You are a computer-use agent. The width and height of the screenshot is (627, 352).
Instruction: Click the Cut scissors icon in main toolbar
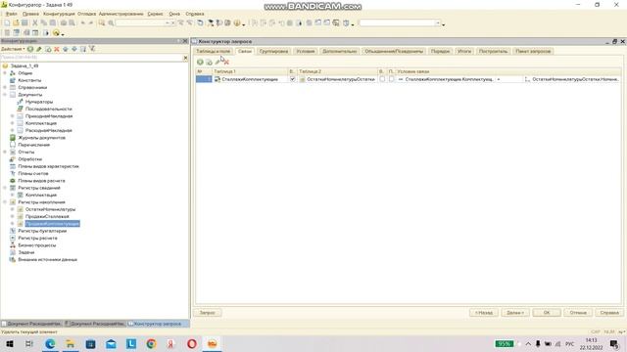pyautogui.click(x=35, y=23)
